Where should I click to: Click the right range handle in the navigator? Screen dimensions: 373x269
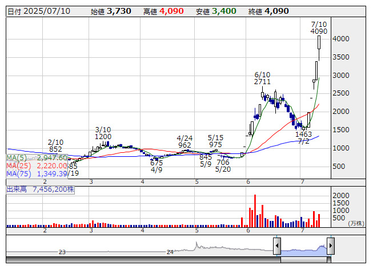[x=330, y=247]
